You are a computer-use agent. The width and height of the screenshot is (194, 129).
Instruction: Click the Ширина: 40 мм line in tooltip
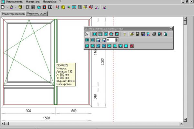pos(66,81)
